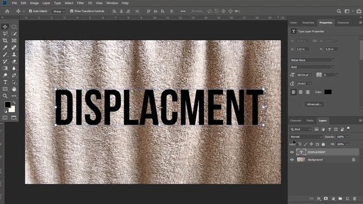Left align the text
The image size is (363, 204).
coord(294,92)
